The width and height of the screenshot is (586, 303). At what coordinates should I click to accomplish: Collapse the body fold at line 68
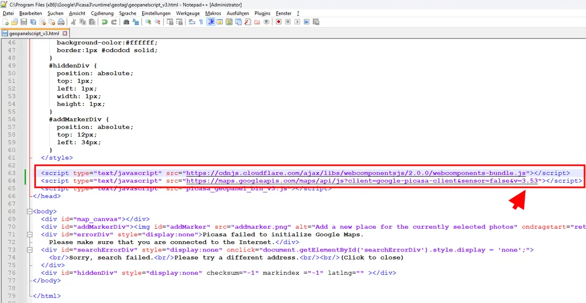point(29,211)
